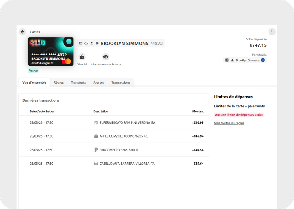Click the Description column header
294x209 pixels.
101,111
